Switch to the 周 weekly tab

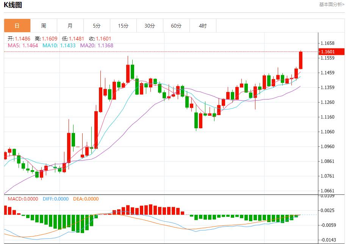pyautogui.click(x=44, y=26)
